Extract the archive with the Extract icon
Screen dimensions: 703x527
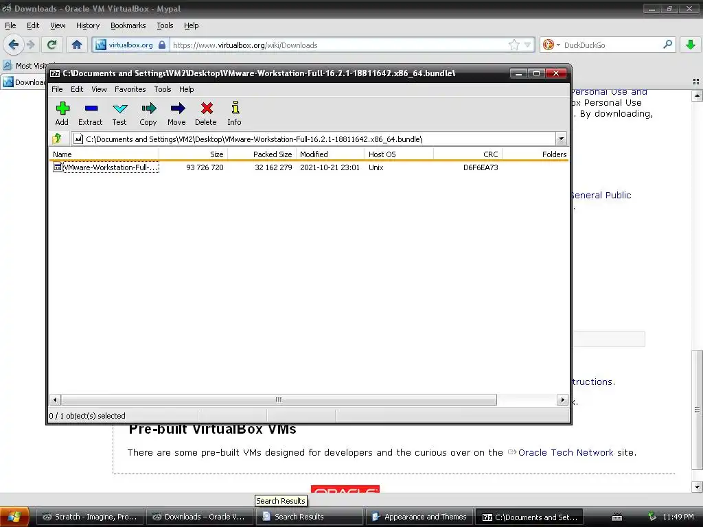91,113
